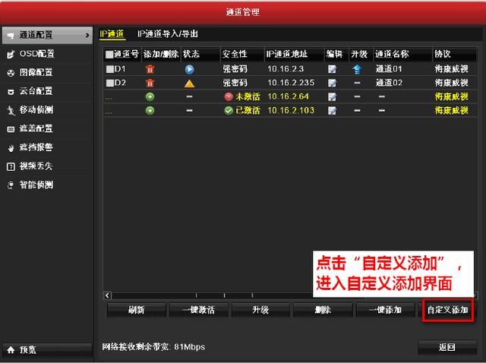This screenshot has height=363, width=486.
Task: Click the home icon beside 预览
Action: pyautogui.click(x=11, y=350)
